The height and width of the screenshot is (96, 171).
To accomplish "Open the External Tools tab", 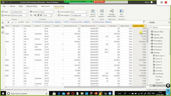I will pyautogui.click(x=32, y=6).
